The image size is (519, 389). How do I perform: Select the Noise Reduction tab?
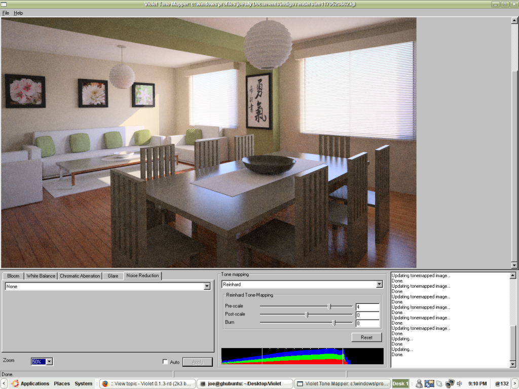[x=142, y=276]
